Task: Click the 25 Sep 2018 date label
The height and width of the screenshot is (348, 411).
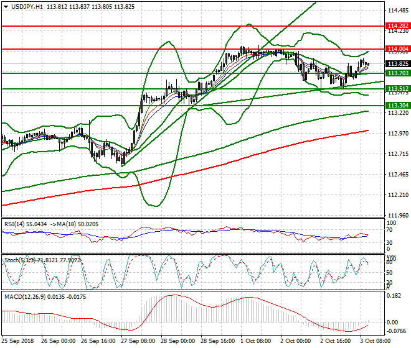Action: pyautogui.click(x=17, y=341)
